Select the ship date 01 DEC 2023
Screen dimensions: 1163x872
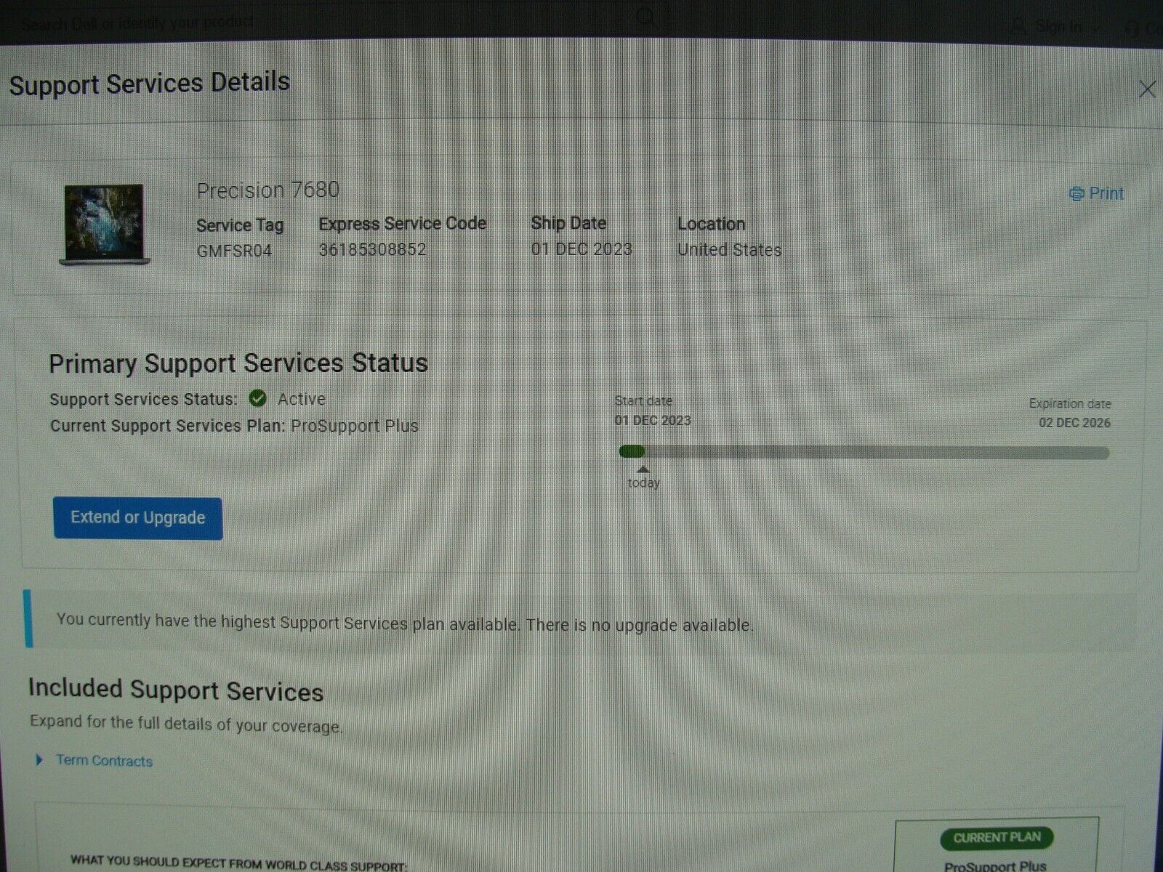point(581,249)
